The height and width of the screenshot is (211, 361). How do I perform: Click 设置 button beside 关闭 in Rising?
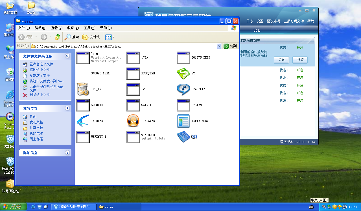300,60
